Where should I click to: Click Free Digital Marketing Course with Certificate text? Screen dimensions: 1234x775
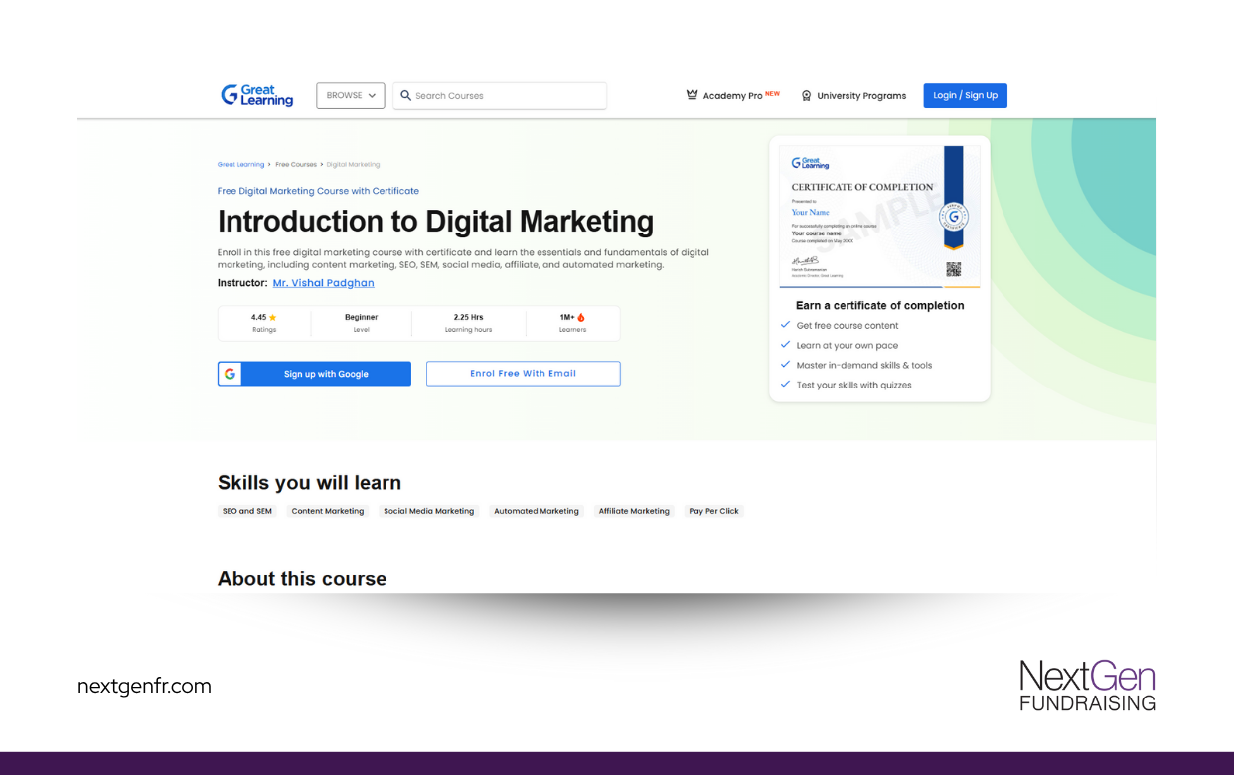coord(318,191)
